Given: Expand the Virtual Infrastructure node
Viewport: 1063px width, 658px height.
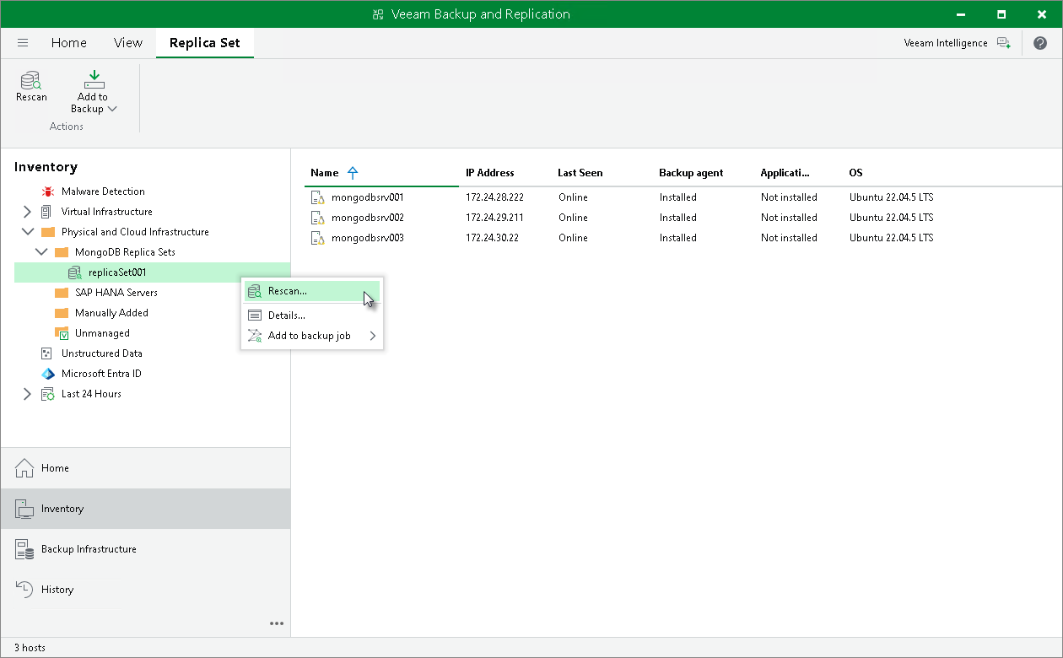Looking at the screenshot, I should 27,211.
